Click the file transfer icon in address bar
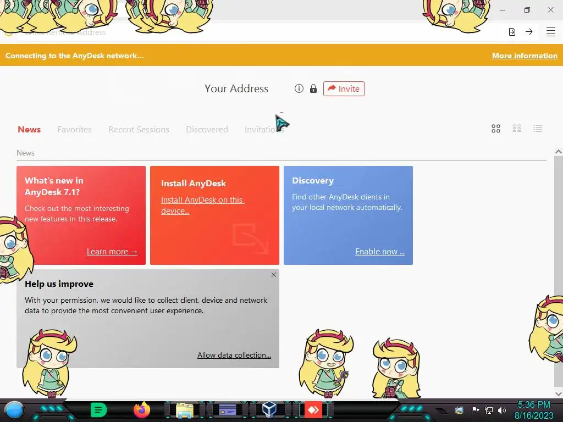The height and width of the screenshot is (422, 563). point(512,32)
